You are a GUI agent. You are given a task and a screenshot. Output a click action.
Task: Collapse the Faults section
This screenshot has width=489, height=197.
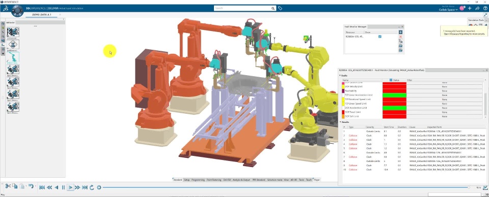click(340, 76)
